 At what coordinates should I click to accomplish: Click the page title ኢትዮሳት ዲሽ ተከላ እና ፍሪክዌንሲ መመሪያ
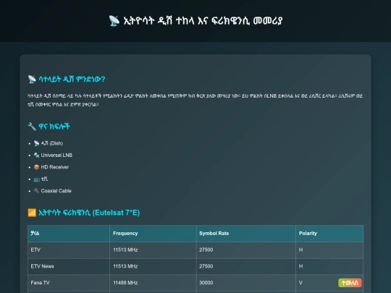pyautogui.click(x=203, y=21)
